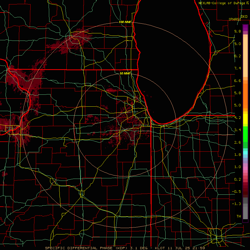
Task: Click the -0.5 value on the scale
Action: coord(236,192)
